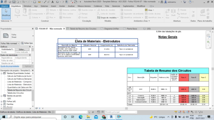Screen dimensions: 214x120
Task: Click the Windows Start button
Action: click(x=4, y=117)
